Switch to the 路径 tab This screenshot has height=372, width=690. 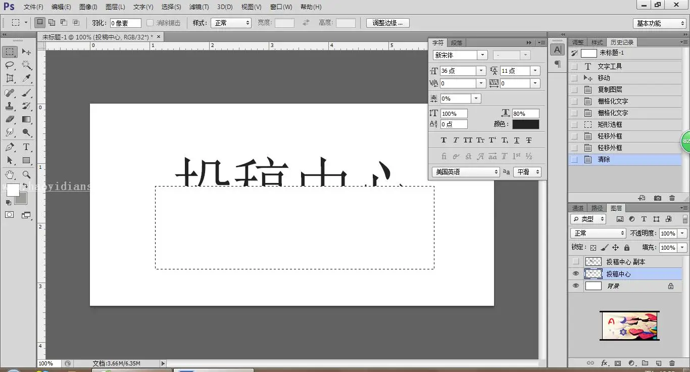[x=597, y=208]
